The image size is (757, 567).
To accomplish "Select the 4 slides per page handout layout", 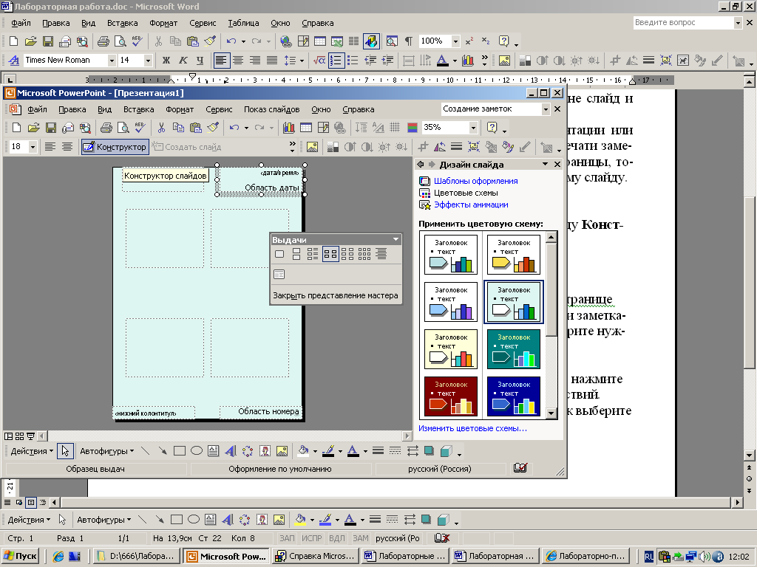I will click(x=330, y=254).
